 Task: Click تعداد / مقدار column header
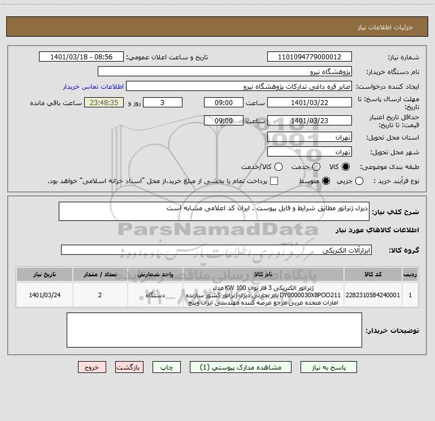(x=100, y=275)
